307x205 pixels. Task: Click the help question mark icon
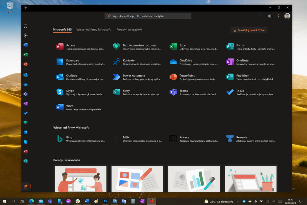(x=278, y=16)
